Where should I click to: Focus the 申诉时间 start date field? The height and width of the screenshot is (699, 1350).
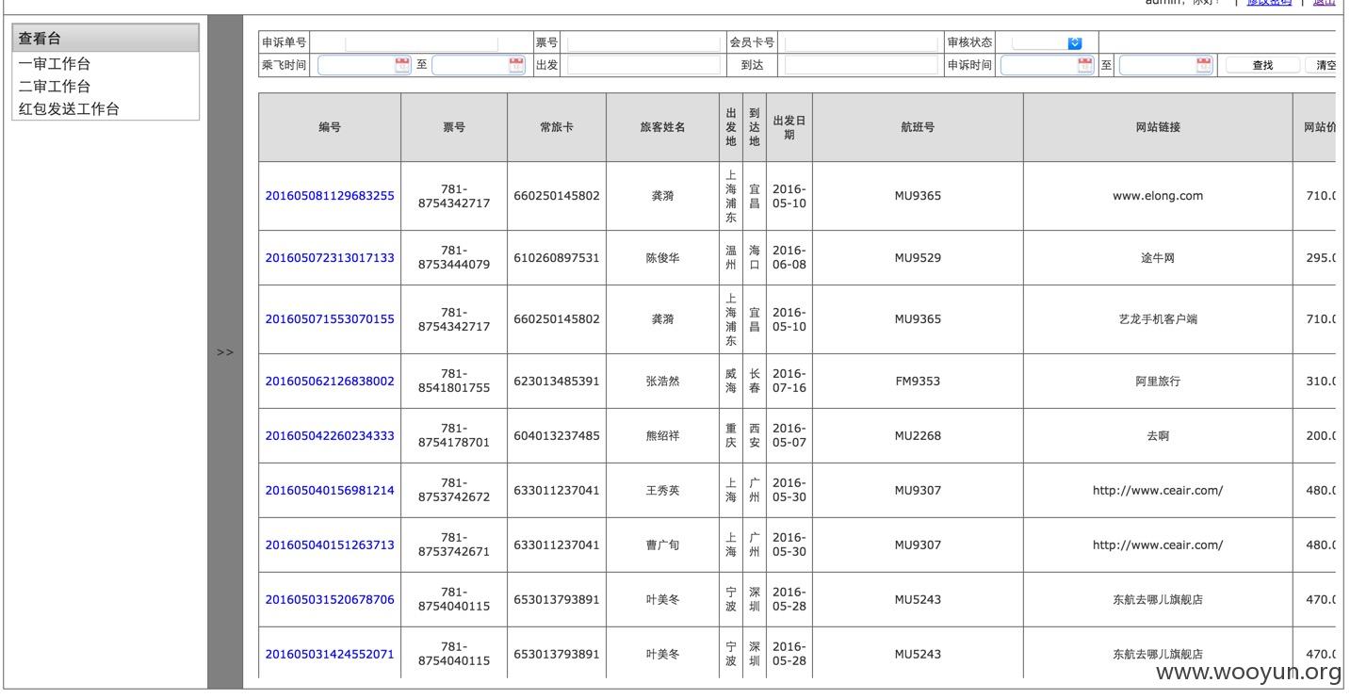click(1048, 65)
